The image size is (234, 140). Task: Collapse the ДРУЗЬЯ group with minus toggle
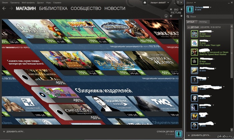[x=189, y=27]
